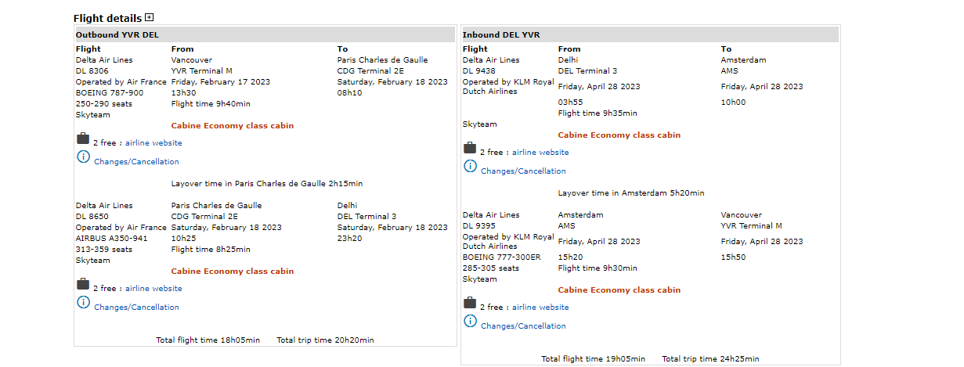Screen dimensions: 964x367
Task: Click the baggage icon for flight DL 8306
Action: click(x=83, y=139)
